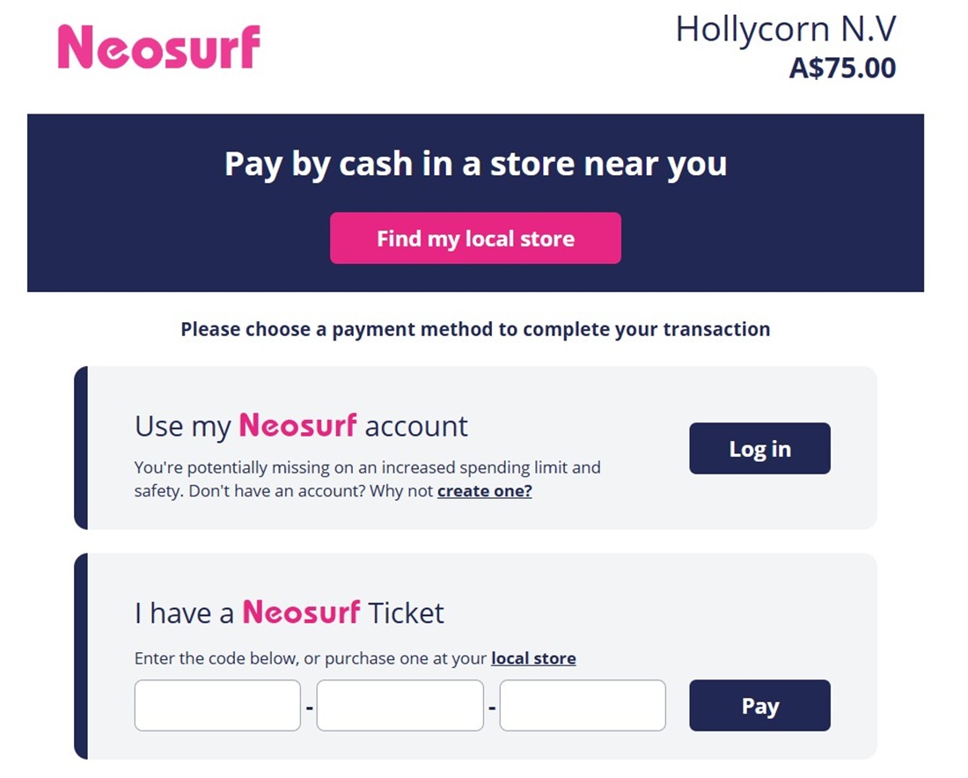The image size is (968, 778).
Task: Click the Neosurf wordmark in the account card
Action: click(x=297, y=425)
